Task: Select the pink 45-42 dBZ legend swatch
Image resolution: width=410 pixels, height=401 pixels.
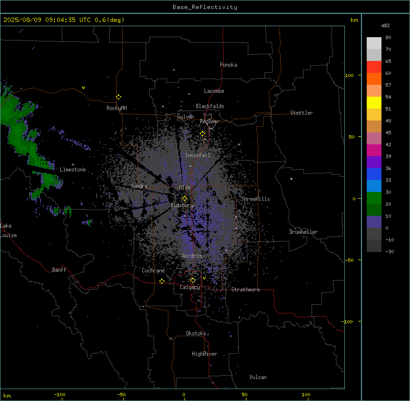Action: [x=374, y=139]
